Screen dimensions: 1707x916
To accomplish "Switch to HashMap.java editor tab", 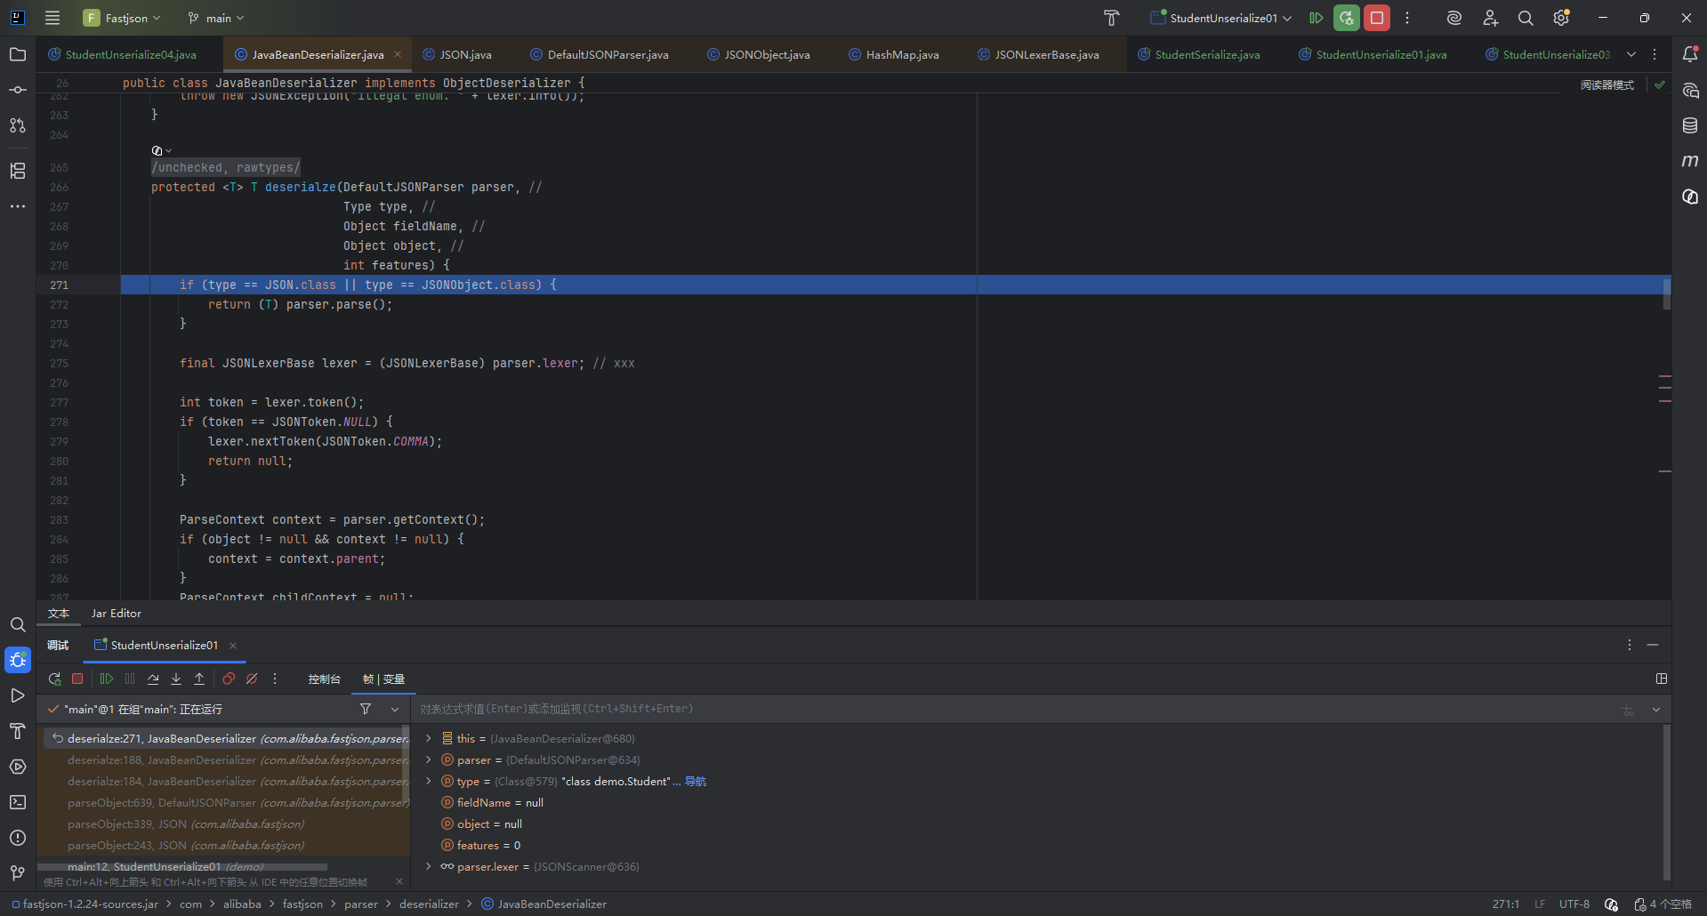I will pos(894,55).
